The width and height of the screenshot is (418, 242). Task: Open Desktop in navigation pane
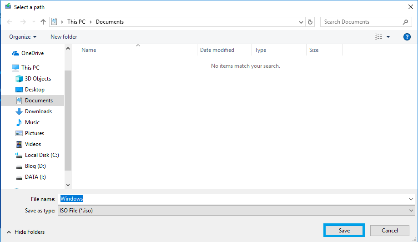pos(35,90)
